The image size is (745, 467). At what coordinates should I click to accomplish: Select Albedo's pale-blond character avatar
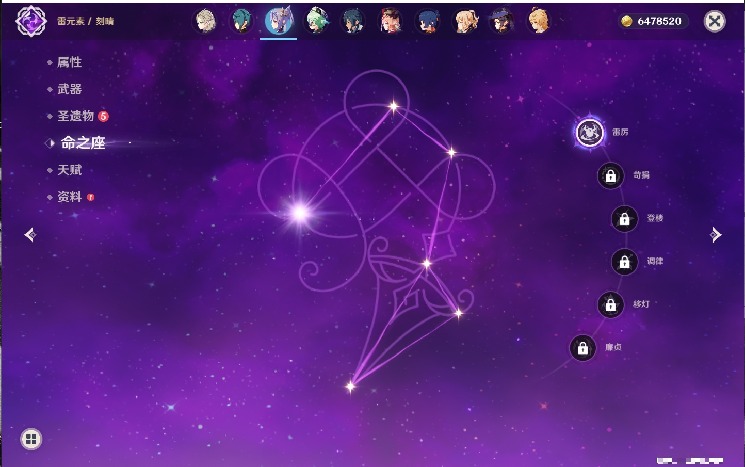(205, 21)
